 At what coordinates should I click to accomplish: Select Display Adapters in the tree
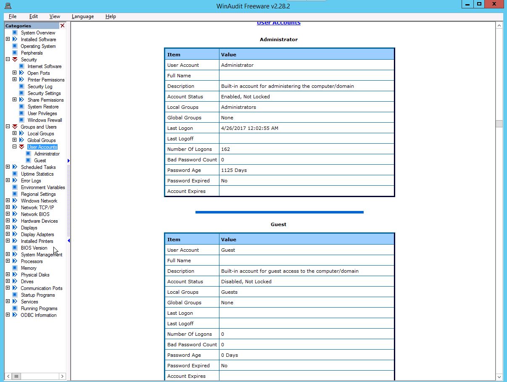[37, 234]
